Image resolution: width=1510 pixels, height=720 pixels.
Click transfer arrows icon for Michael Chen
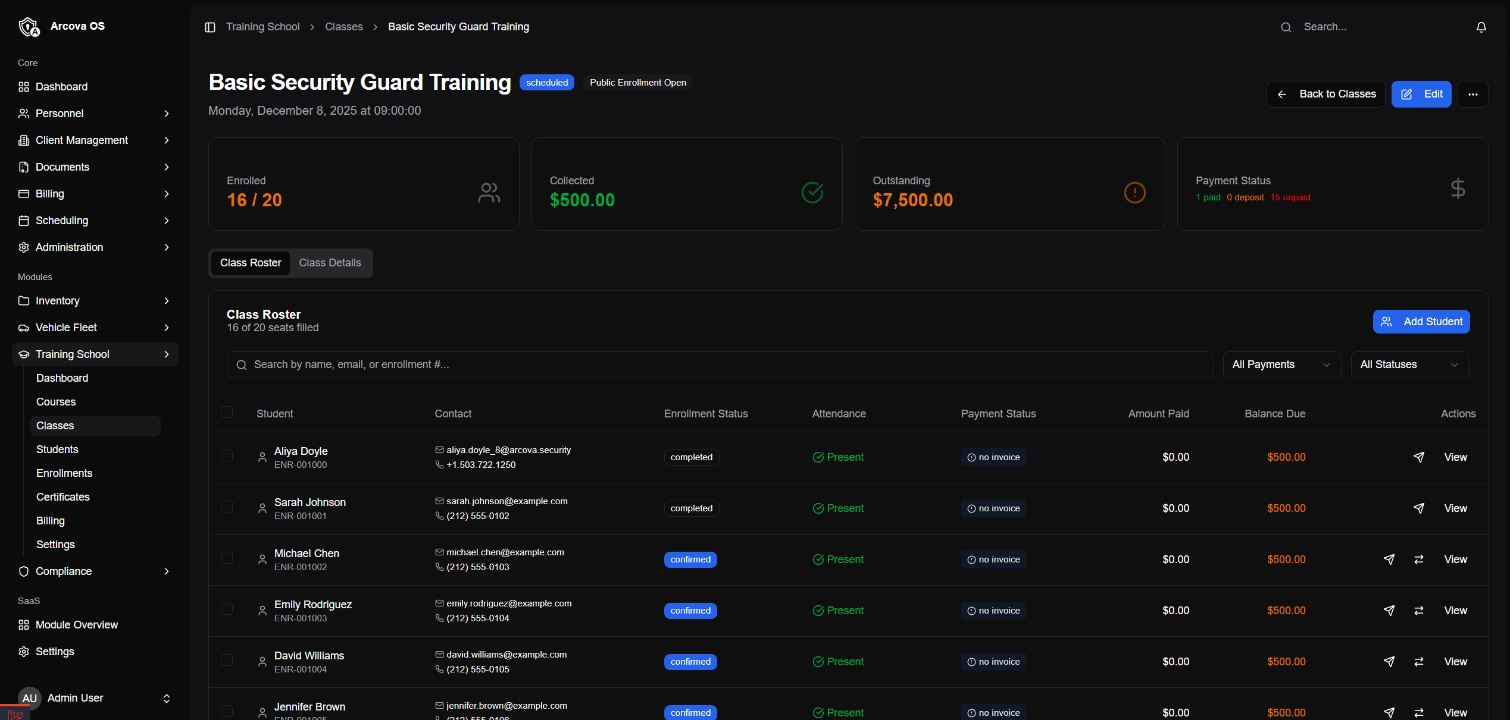(x=1419, y=559)
